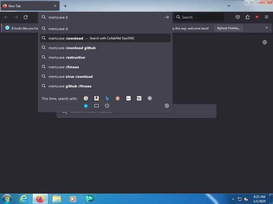Dismiss the welcome back notification bar
The image size is (273, 204).
point(267,28)
